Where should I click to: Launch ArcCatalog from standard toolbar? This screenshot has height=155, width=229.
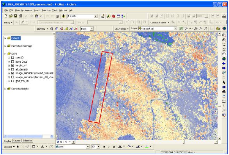coord(109,16)
